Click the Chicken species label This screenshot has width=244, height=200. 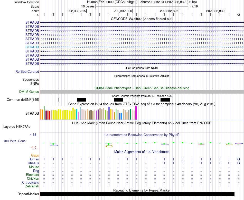33,178
